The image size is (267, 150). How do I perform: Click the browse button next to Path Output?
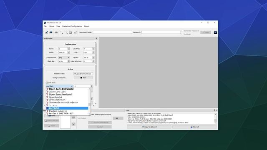click(118, 118)
